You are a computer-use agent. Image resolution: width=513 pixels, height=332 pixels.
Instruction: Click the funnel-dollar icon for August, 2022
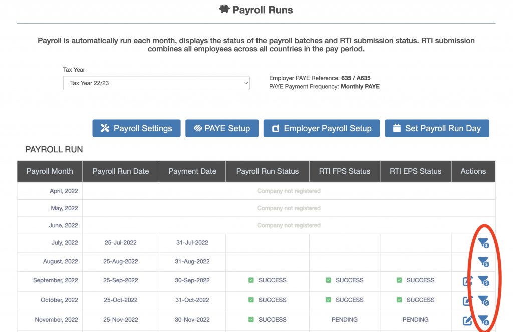[483, 262]
